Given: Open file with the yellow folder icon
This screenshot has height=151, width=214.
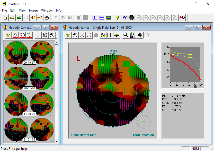Looking at the screenshot, I should pyautogui.click(x=12, y=18).
